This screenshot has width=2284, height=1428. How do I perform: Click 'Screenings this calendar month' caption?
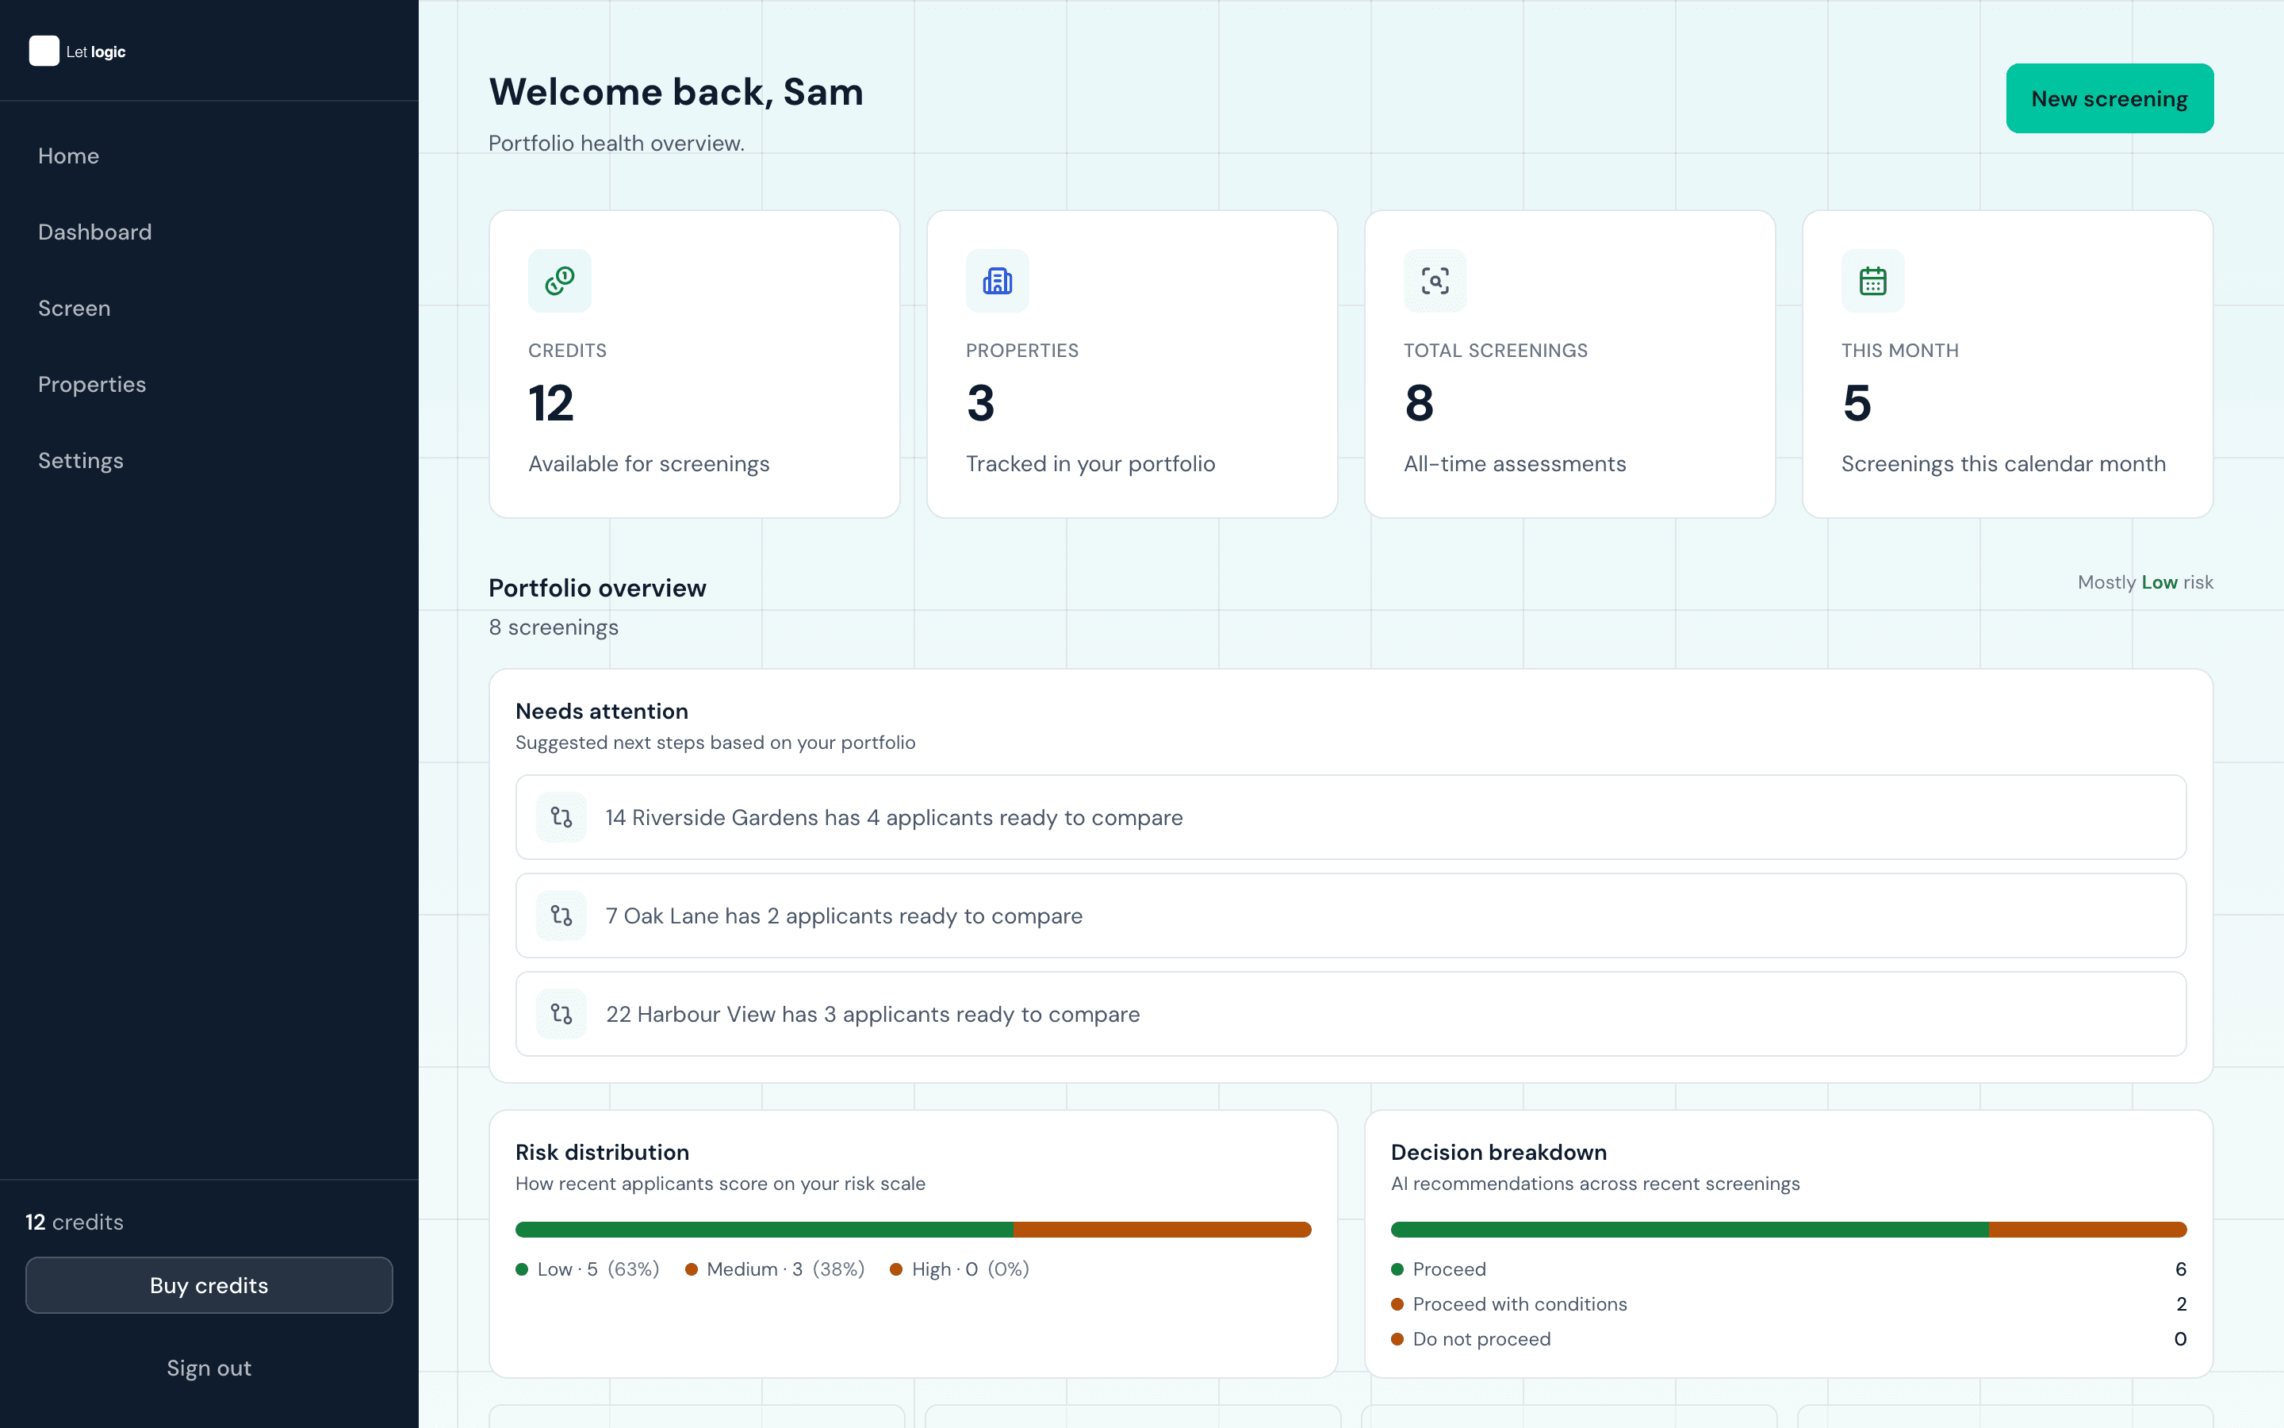click(2004, 464)
